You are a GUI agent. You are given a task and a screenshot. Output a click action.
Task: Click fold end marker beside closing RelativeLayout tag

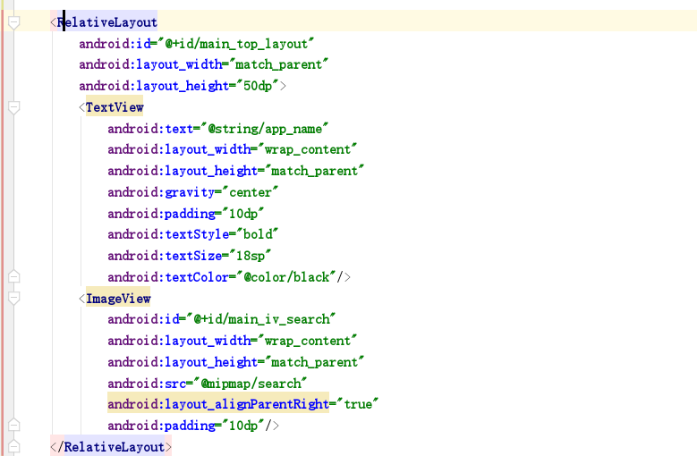(13, 446)
